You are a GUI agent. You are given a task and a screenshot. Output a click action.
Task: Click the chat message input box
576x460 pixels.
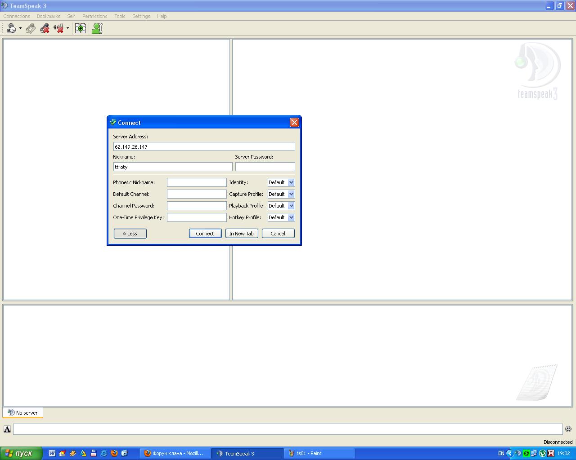tap(288, 429)
